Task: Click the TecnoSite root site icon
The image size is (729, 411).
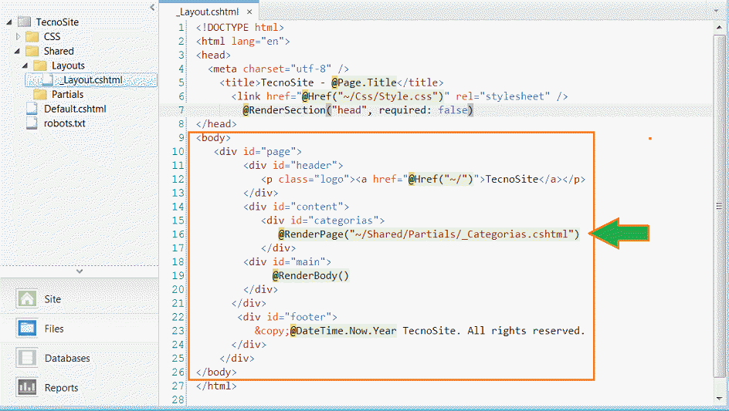Action: point(24,22)
